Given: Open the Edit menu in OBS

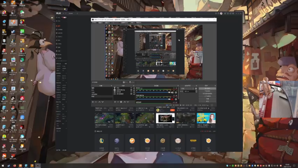Looking at the screenshot, I should coord(101,23).
